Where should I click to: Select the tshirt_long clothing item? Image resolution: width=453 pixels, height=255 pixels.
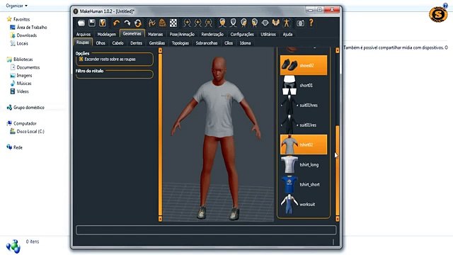point(304,164)
